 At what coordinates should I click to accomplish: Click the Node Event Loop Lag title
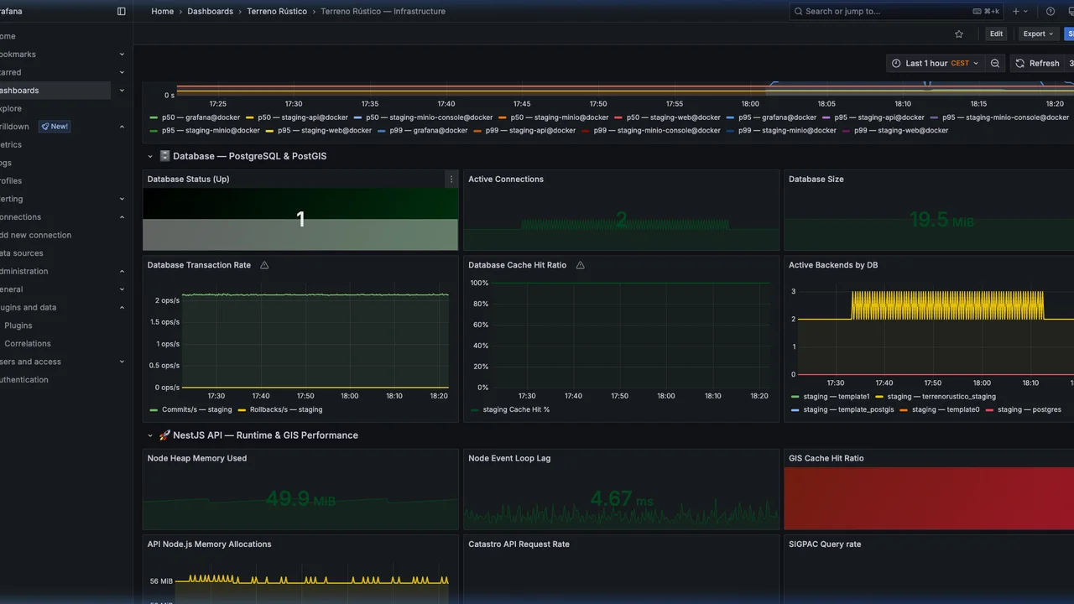[x=509, y=459]
